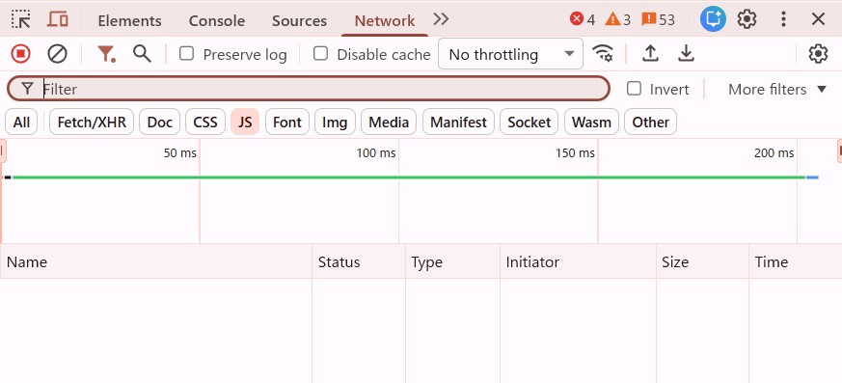Click the 100 ms timeline marker
Viewport: 842px width, 383px height.
pyautogui.click(x=376, y=153)
